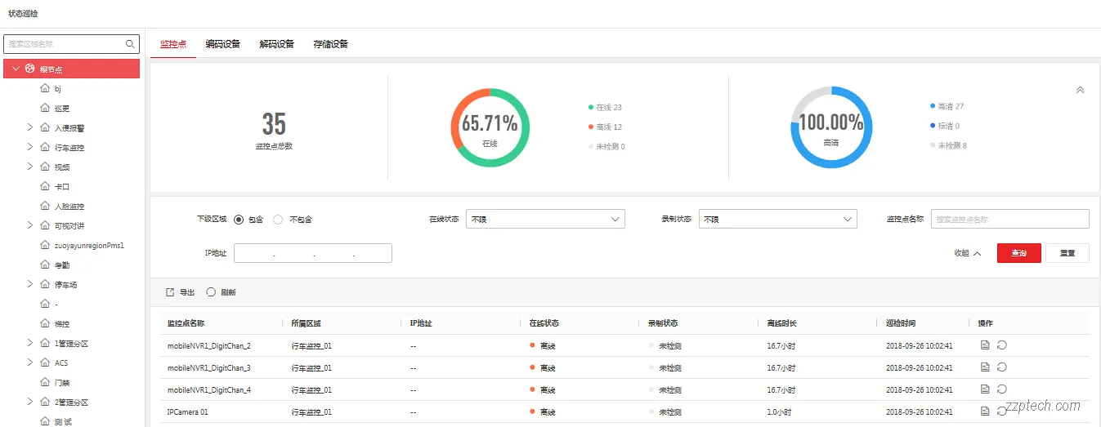Click the mobileNVR1_DigitChan_3 name cell

click(x=209, y=368)
